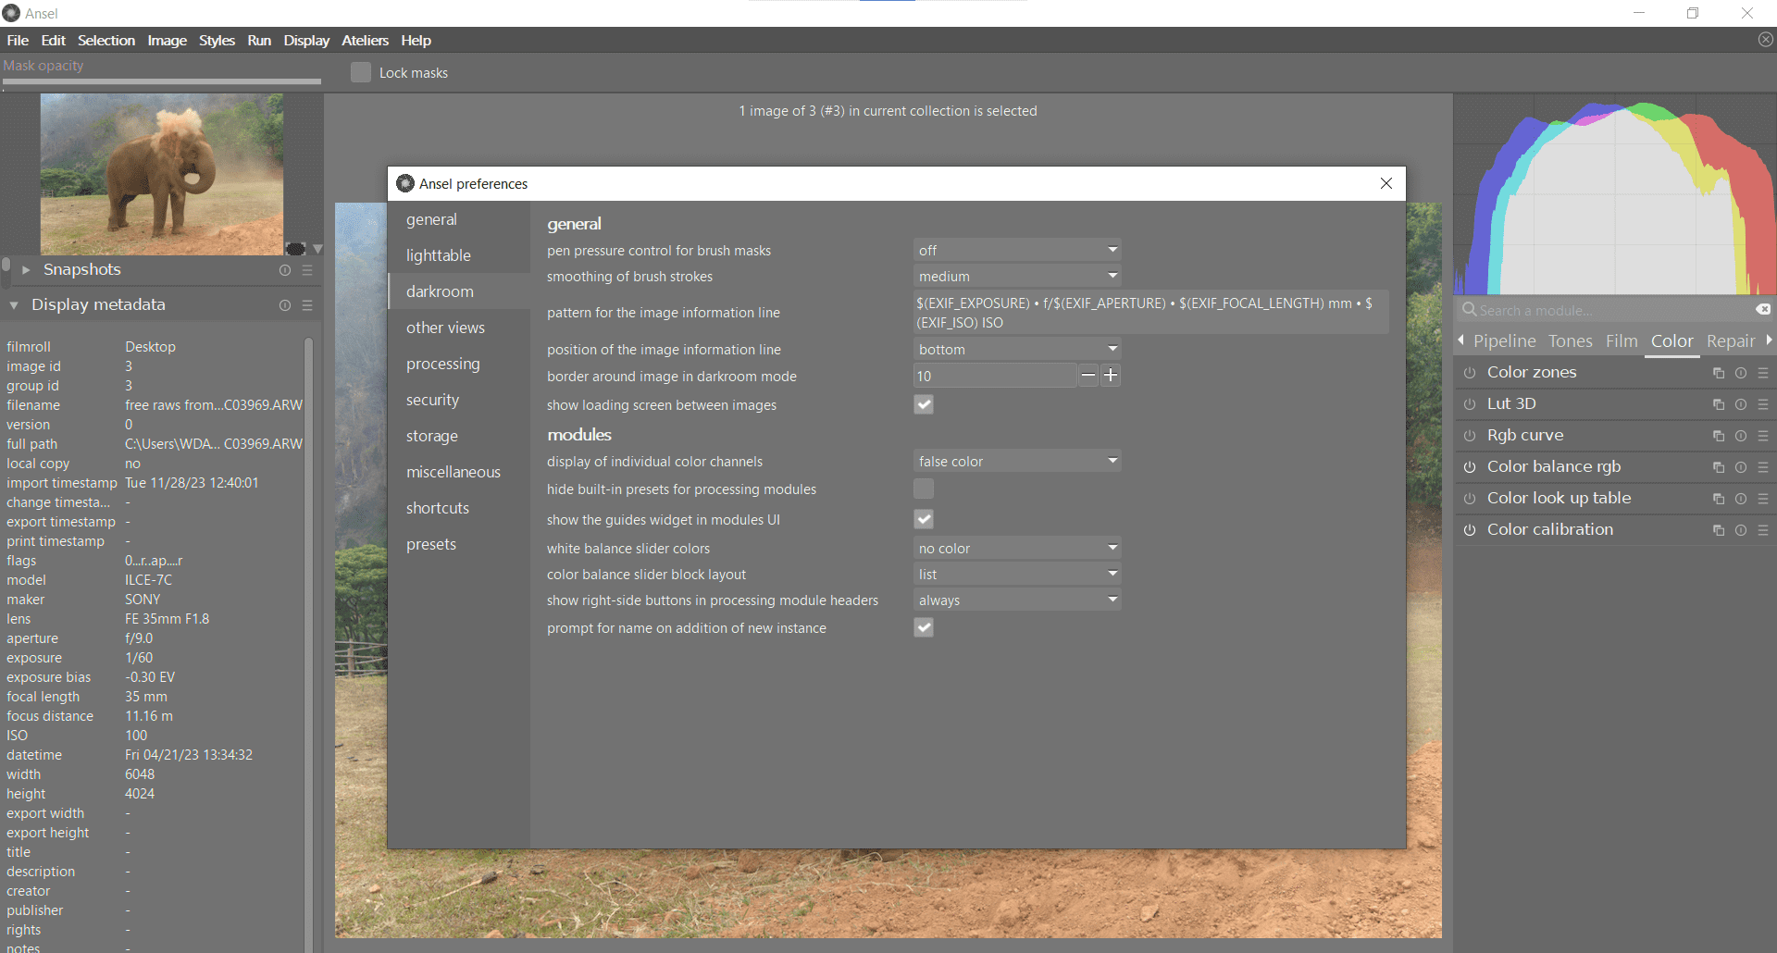Collapse the Display metadata panel
The height and width of the screenshot is (953, 1777).
(14, 305)
